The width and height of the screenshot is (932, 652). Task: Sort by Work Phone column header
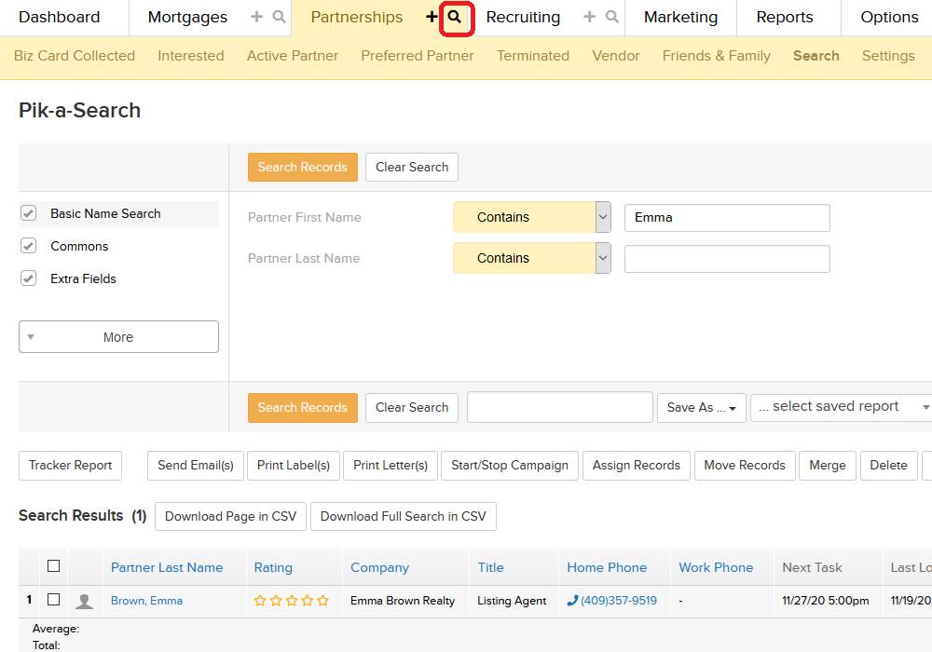[x=716, y=567]
